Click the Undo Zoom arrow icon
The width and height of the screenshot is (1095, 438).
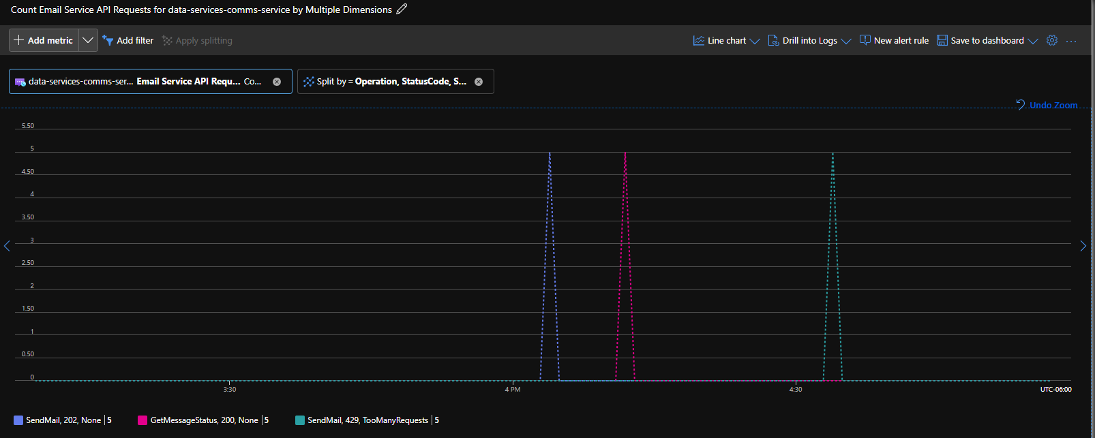tap(1021, 104)
